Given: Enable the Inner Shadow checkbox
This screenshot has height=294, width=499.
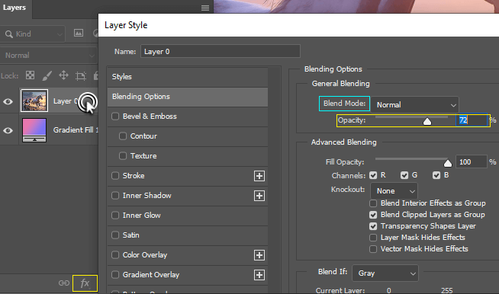Looking at the screenshot, I should coord(115,196).
